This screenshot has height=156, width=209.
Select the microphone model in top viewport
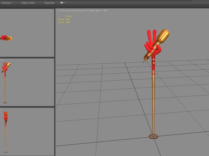pos(7,38)
